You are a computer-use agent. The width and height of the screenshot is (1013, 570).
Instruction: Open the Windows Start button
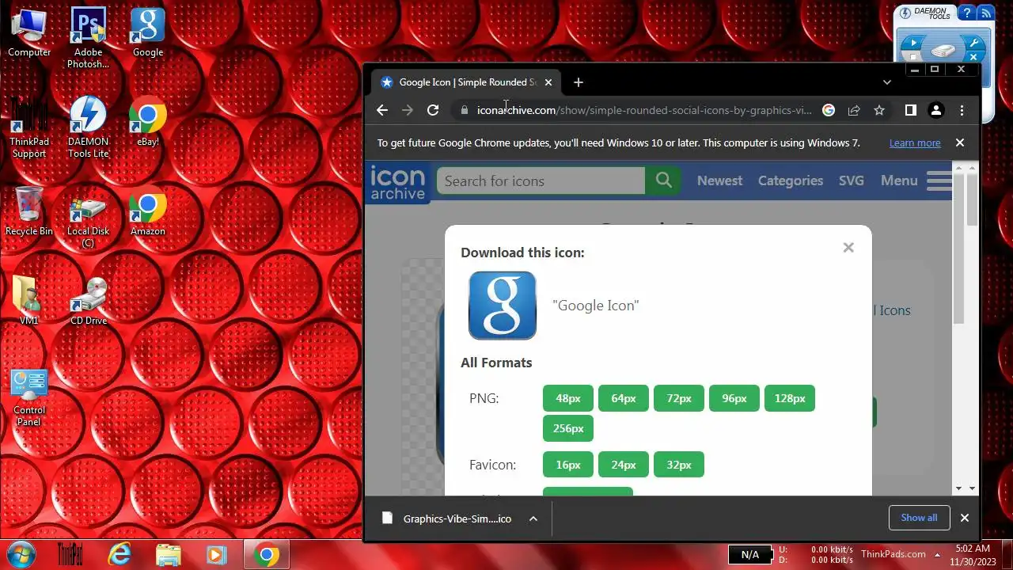tap(21, 555)
